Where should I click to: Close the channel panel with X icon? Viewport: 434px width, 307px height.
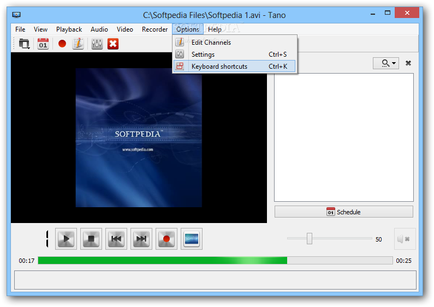coord(408,63)
